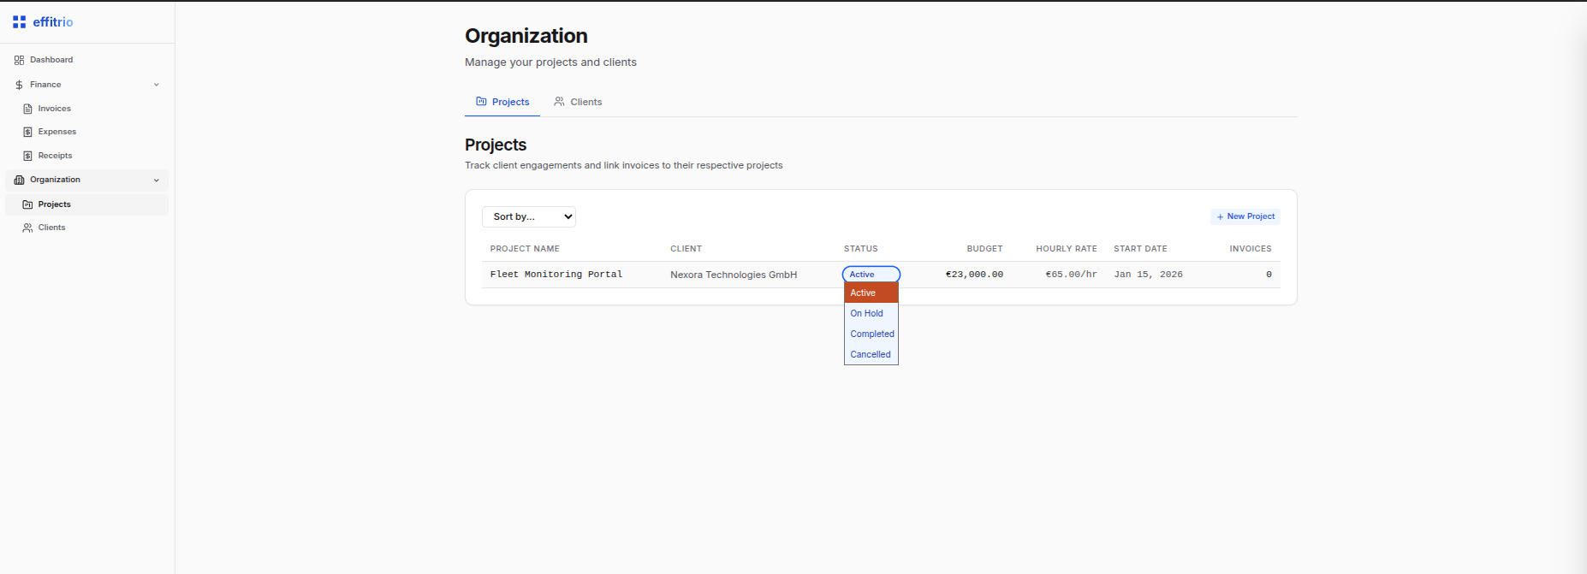Click the Active status dropdown pill

(x=871, y=275)
